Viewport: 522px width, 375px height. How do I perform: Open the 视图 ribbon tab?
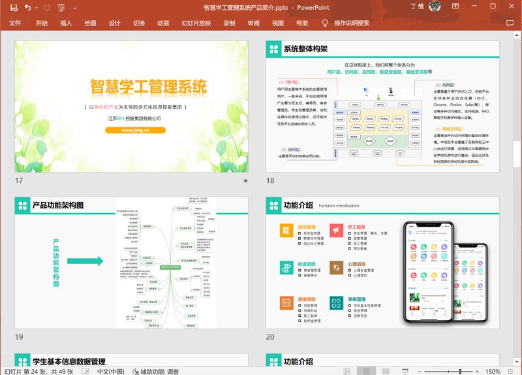(278, 23)
